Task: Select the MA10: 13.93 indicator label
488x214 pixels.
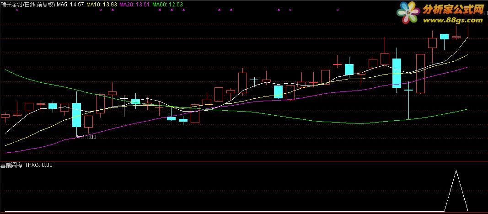Action: (102, 5)
